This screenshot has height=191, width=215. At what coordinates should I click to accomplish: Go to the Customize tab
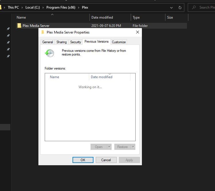click(119, 42)
